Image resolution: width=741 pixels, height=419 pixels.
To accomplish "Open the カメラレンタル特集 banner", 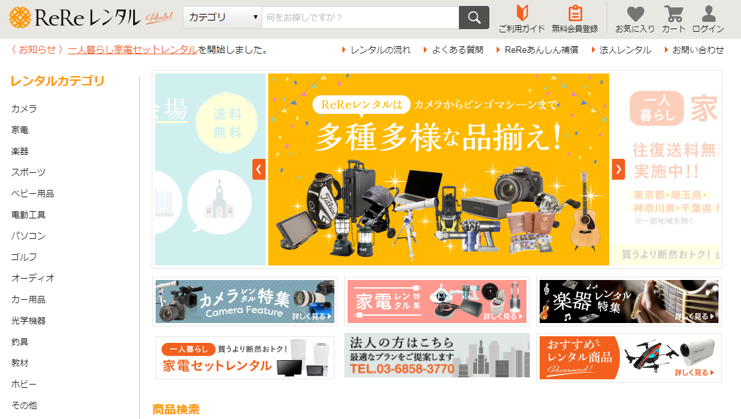I will click(x=245, y=301).
